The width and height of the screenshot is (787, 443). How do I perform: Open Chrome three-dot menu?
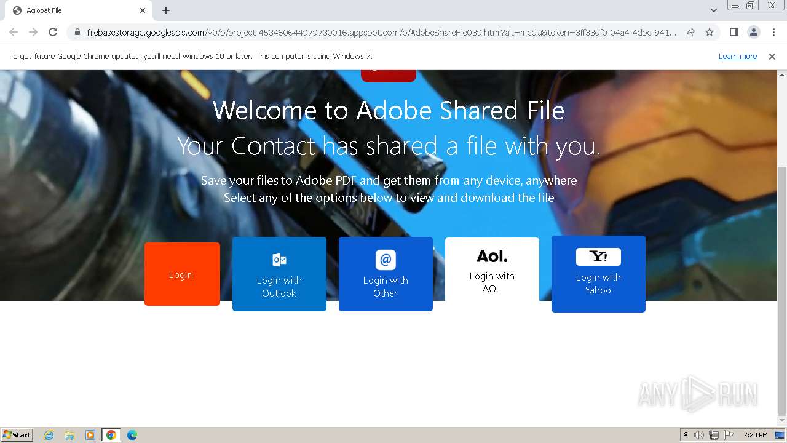pyautogui.click(x=773, y=32)
